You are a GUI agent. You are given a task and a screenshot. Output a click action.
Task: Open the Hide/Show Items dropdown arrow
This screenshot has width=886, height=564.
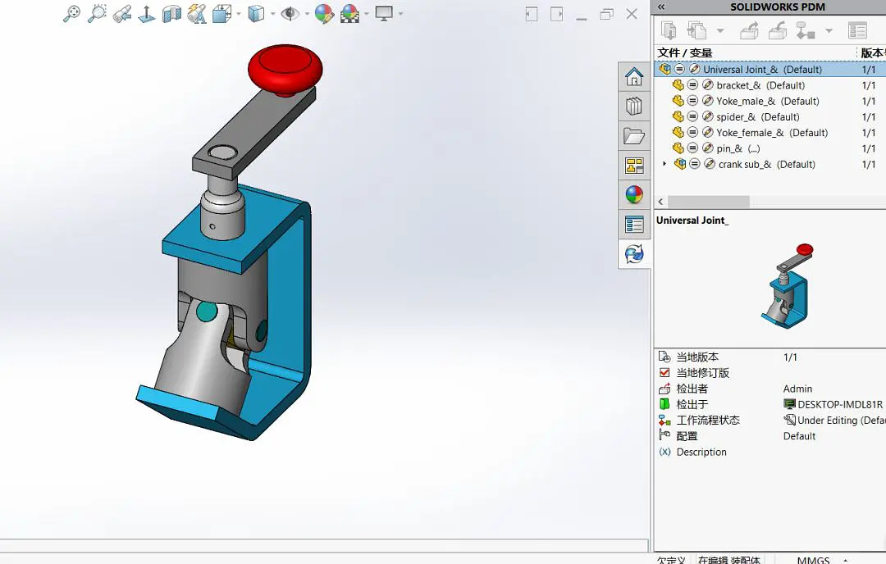[307, 14]
